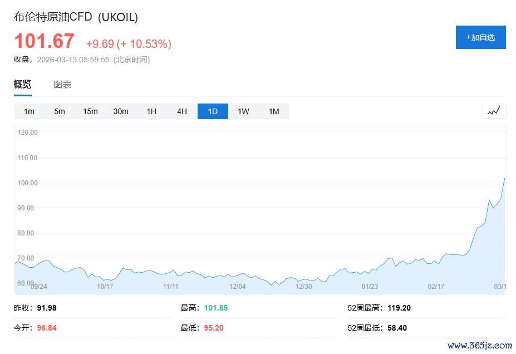Screen dimensions: 516x354
Task: Switch to the 图表 tab
Action: 62,85
